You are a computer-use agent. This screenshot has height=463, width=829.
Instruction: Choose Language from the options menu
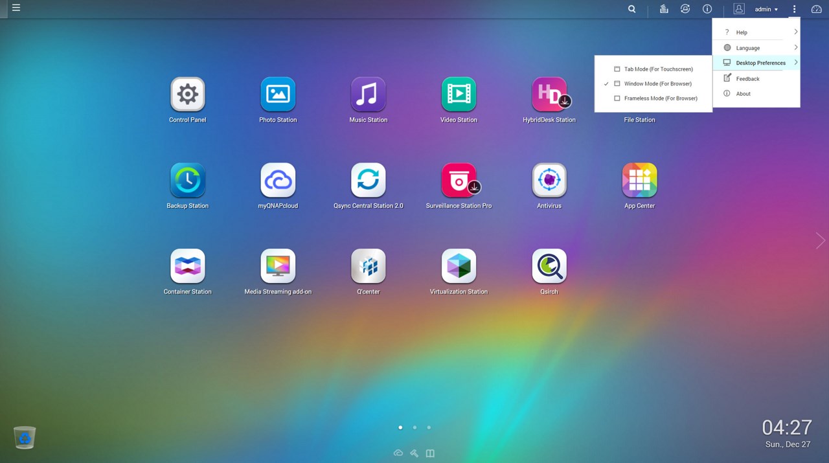pyautogui.click(x=756, y=48)
